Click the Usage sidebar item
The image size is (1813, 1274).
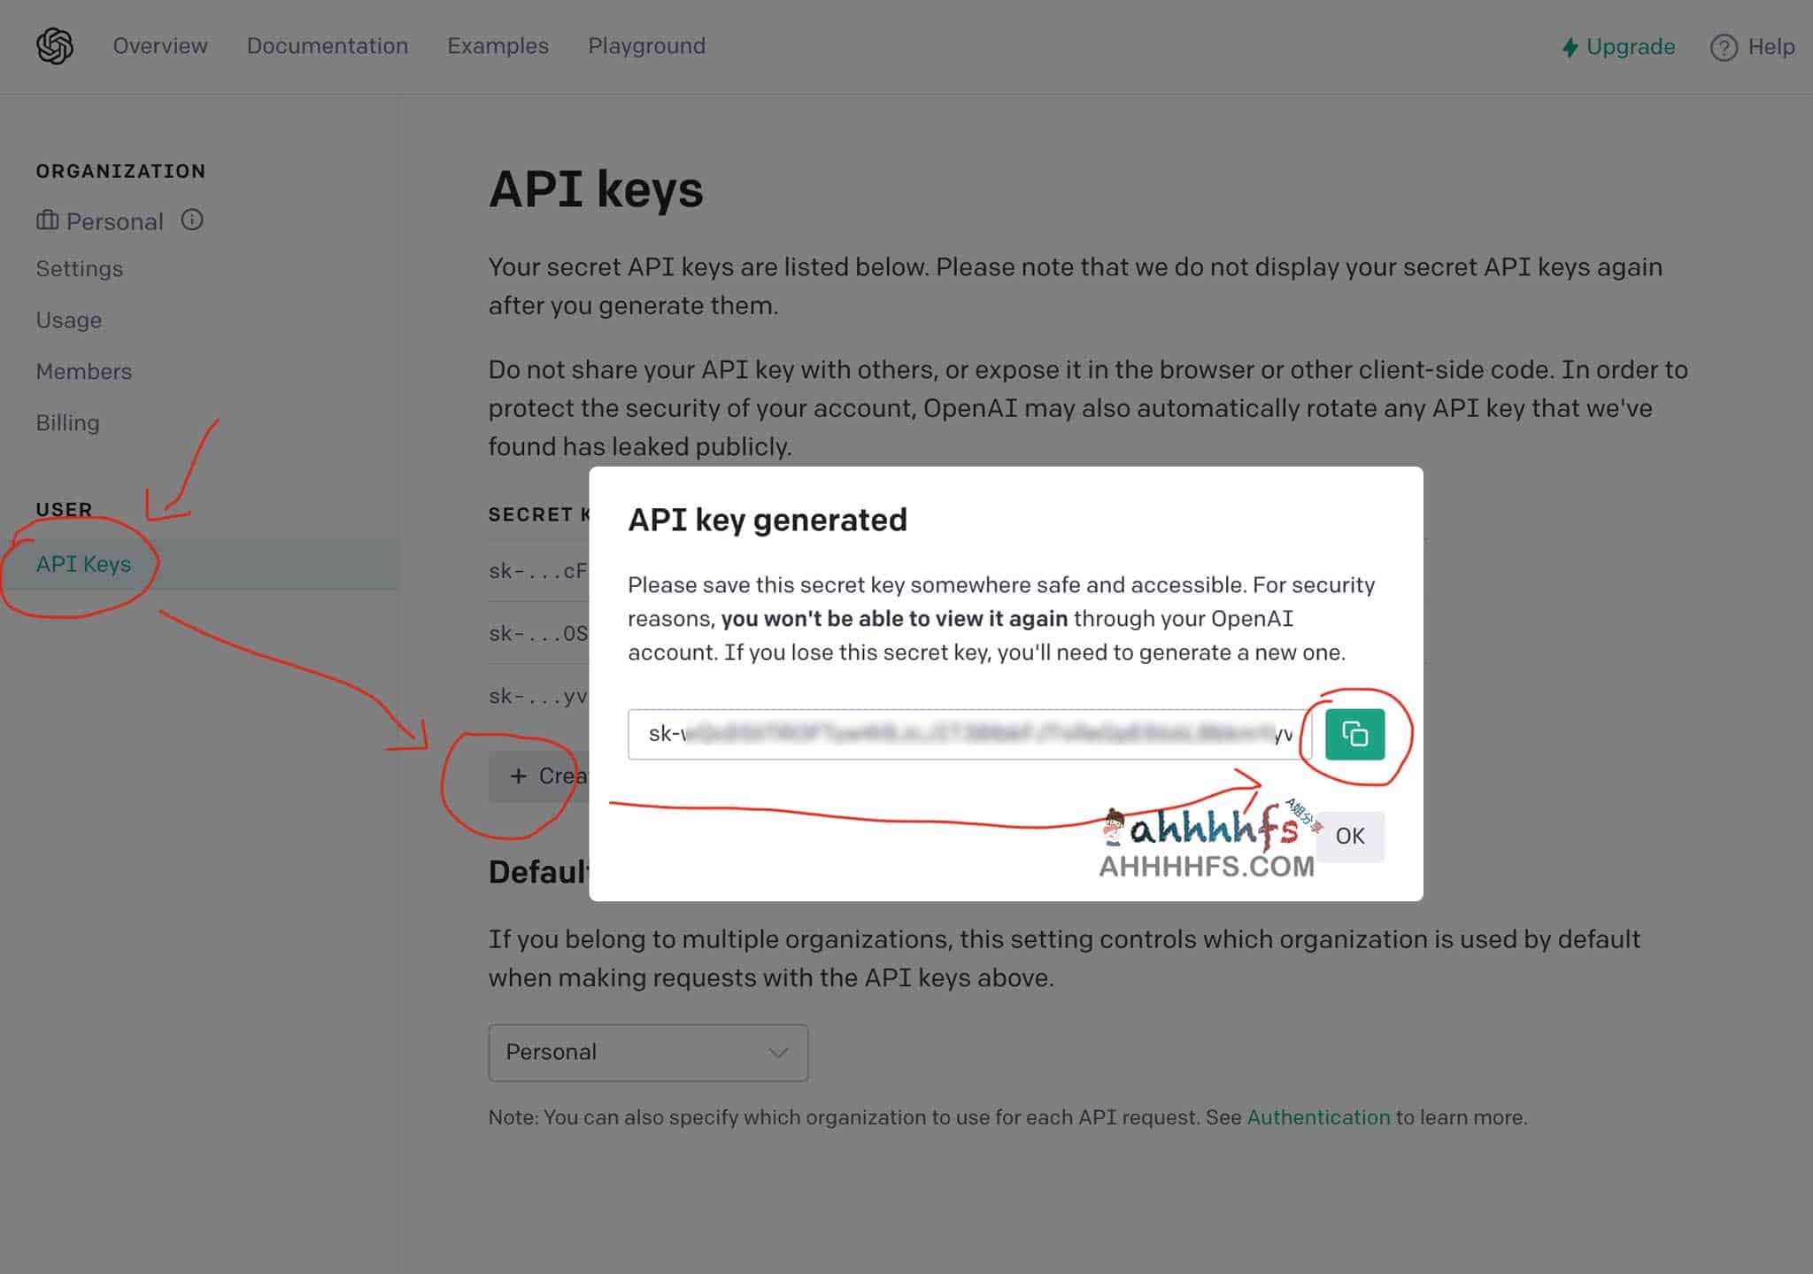point(67,320)
